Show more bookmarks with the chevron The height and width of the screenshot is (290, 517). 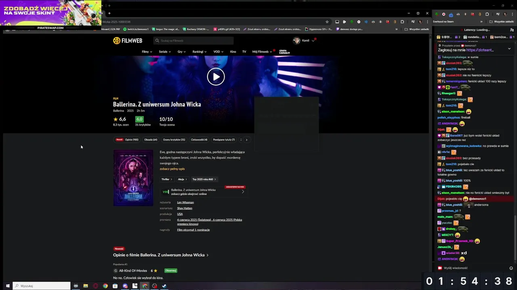click(396, 29)
